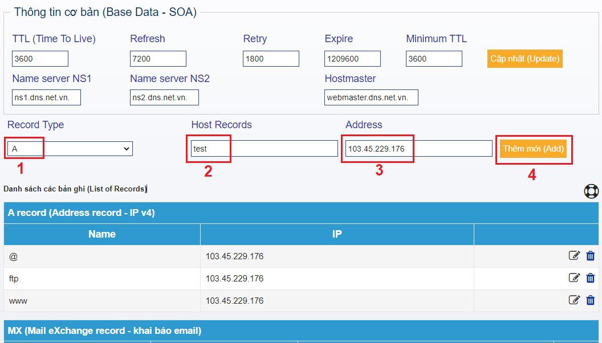The image size is (602, 343).
Task: Select the IP cell in the @ row
Action: (x=337, y=256)
